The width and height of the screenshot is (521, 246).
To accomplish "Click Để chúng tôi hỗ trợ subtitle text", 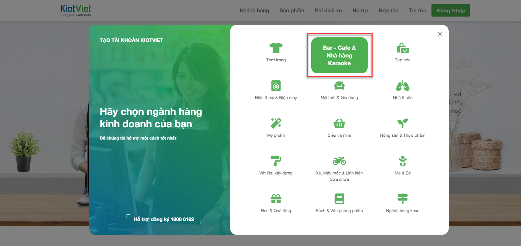I will click(138, 138).
